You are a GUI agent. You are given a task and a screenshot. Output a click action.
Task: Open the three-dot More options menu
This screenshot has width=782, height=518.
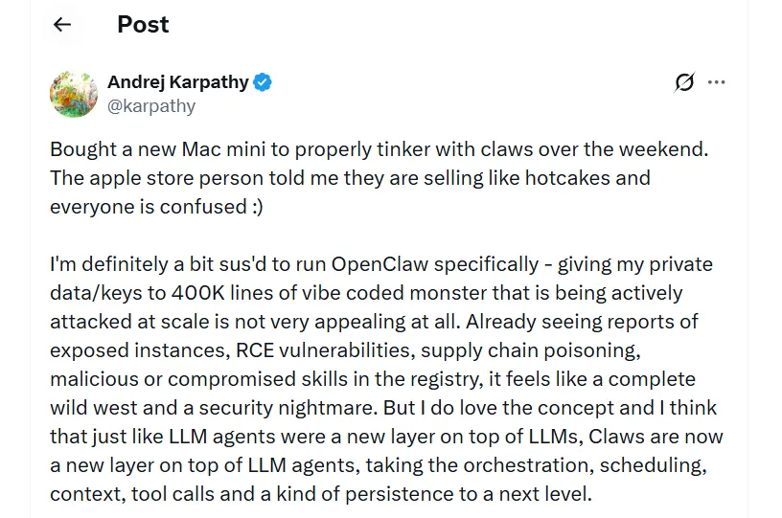click(716, 82)
